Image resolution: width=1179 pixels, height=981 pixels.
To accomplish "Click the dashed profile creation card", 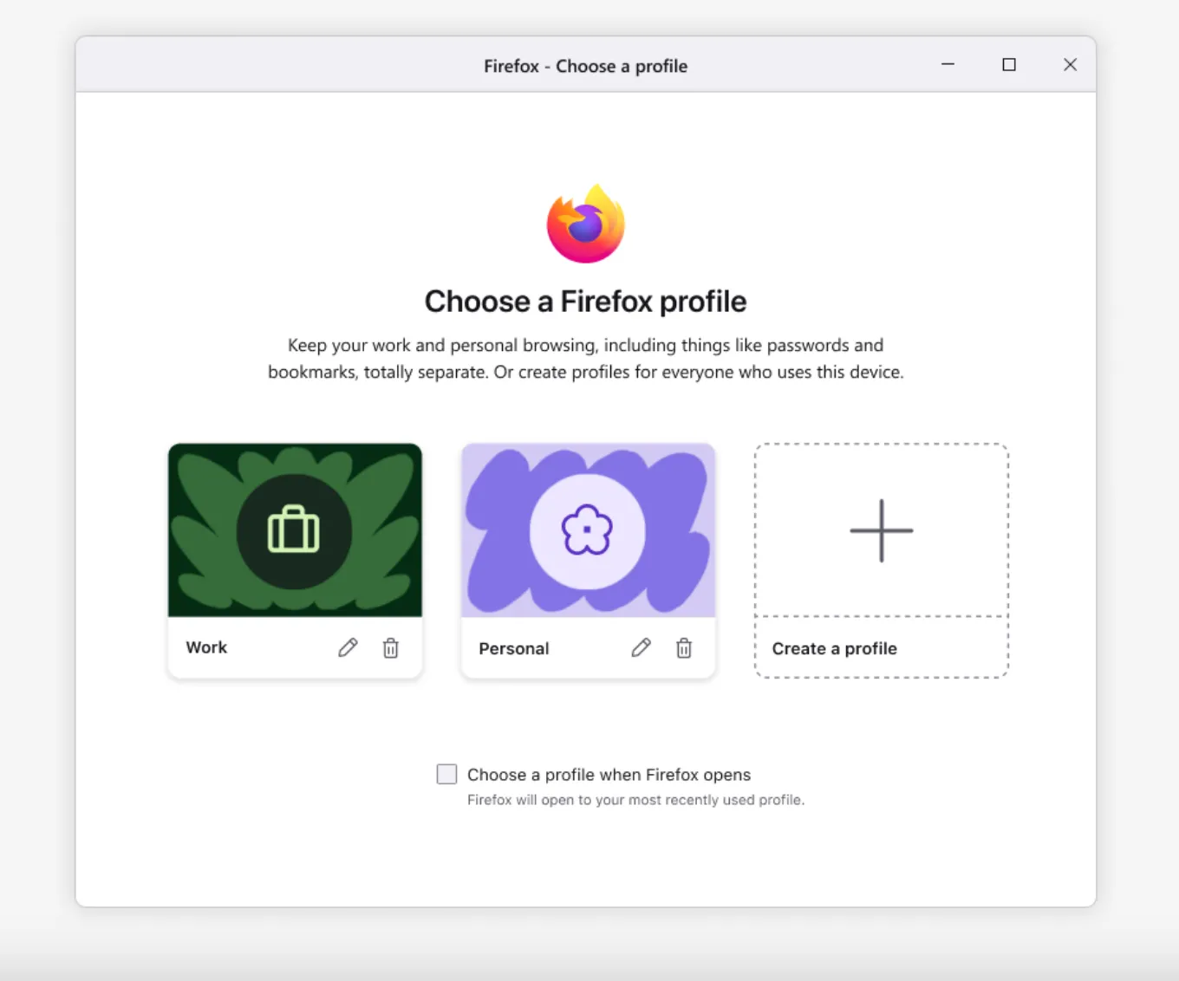I will click(881, 559).
